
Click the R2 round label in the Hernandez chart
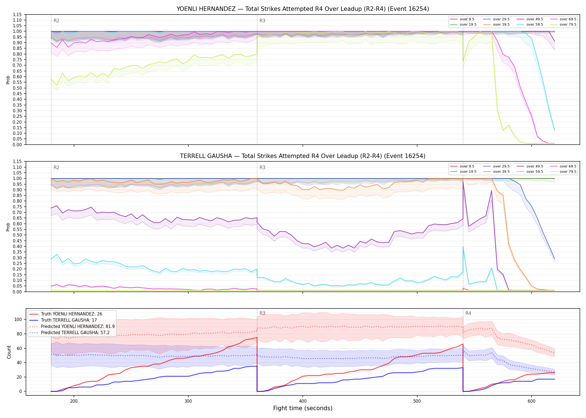pyautogui.click(x=56, y=21)
